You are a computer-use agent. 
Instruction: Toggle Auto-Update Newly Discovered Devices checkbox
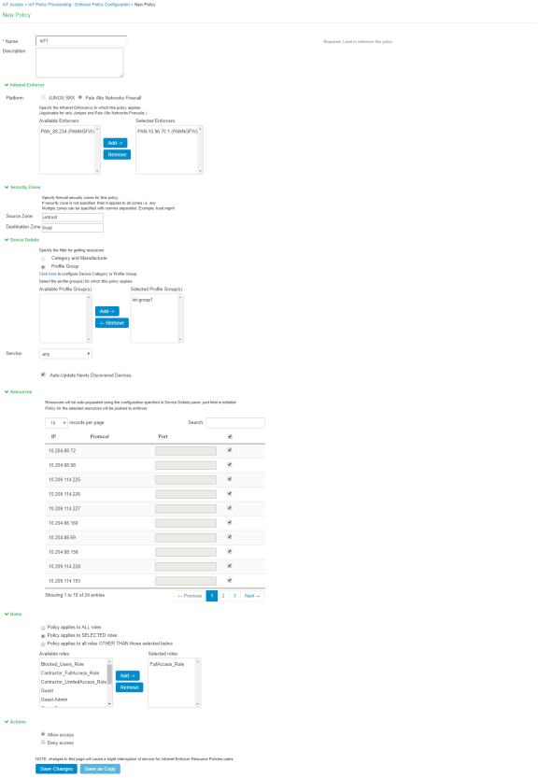(x=43, y=375)
